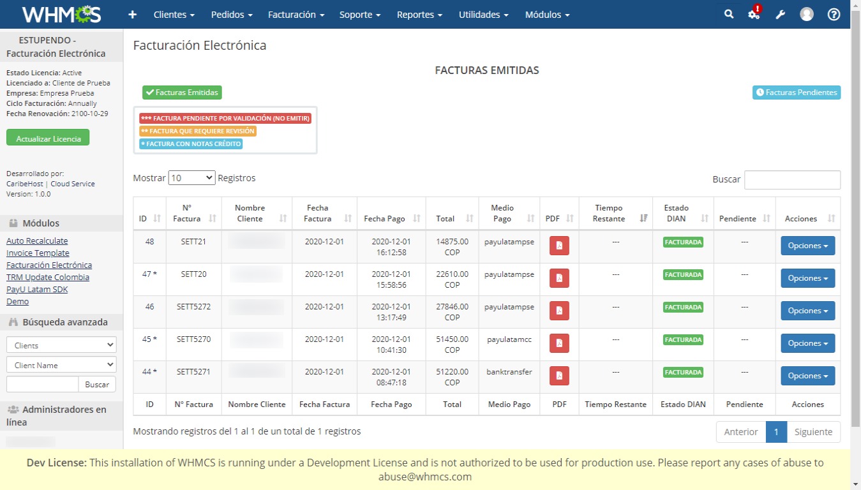Download PDF for invoice SETT21
This screenshot has height=490, width=861.
pyautogui.click(x=559, y=246)
